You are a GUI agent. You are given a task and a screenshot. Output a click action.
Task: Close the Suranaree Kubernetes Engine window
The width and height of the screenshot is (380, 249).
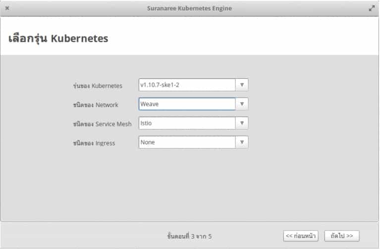coord(7,8)
